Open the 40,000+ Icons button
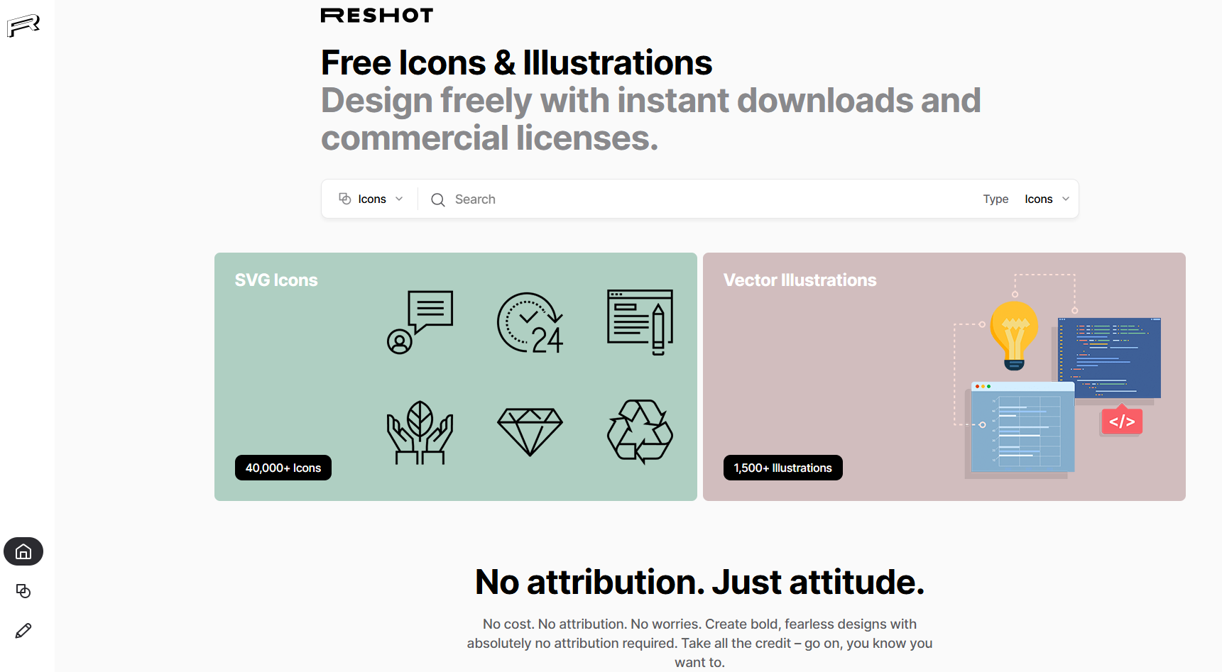The height and width of the screenshot is (672, 1222). pos(283,468)
